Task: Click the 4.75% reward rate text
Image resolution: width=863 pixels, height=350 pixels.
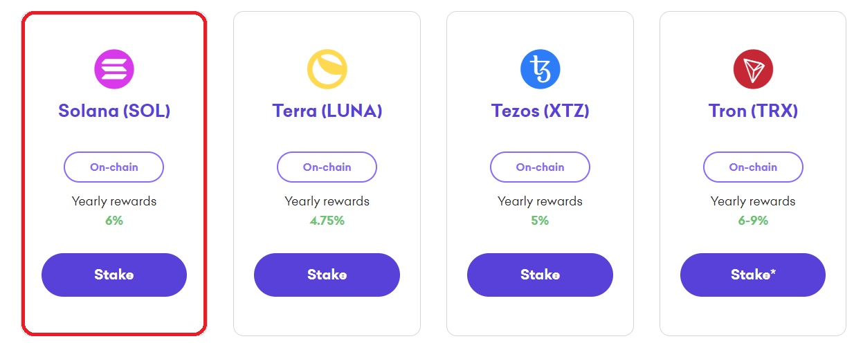Action: (x=327, y=221)
